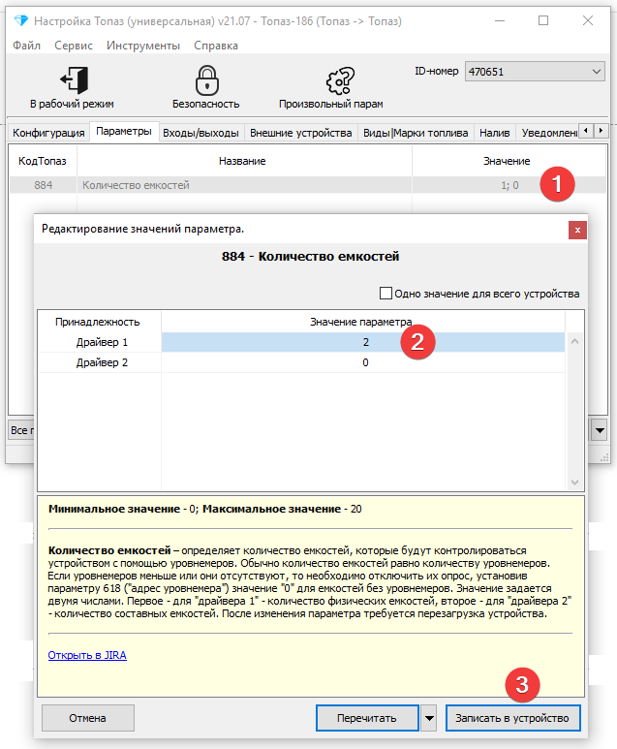Click the 'Драйвер 1' row label
The width and height of the screenshot is (617, 749).
(102, 342)
